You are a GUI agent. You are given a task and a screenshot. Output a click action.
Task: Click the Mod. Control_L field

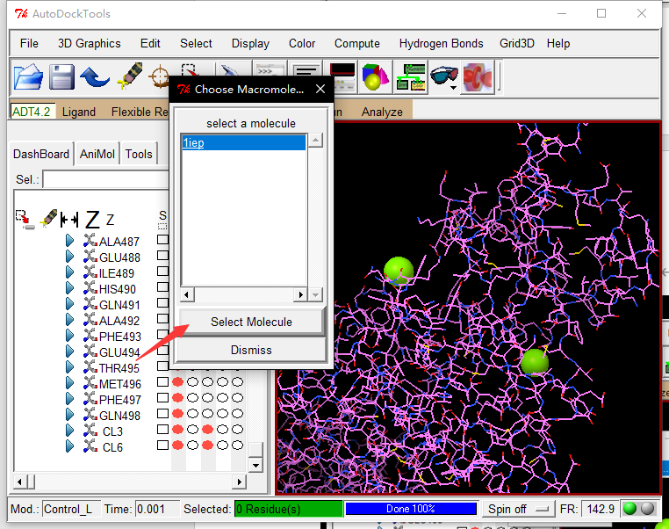click(71, 509)
